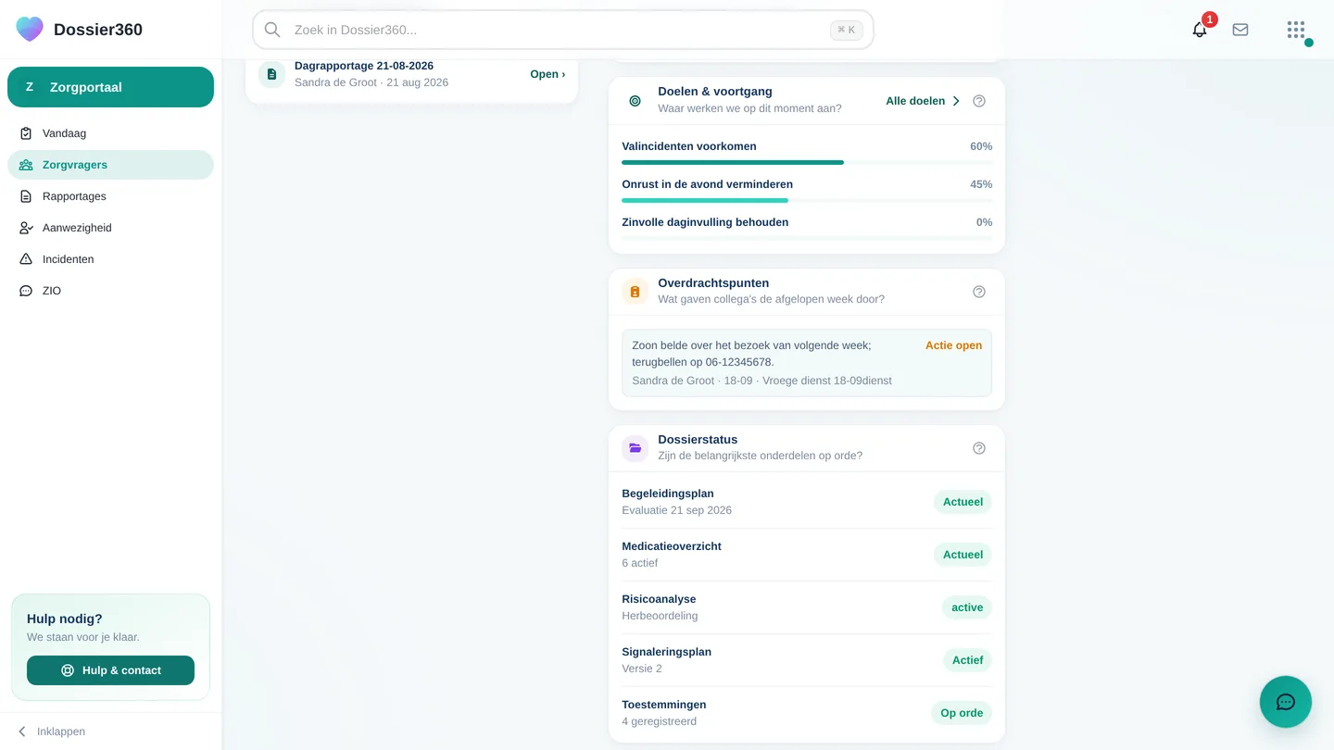Open Incidenten in sidebar
The width and height of the screenshot is (1334, 750).
[x=110, y=259]
